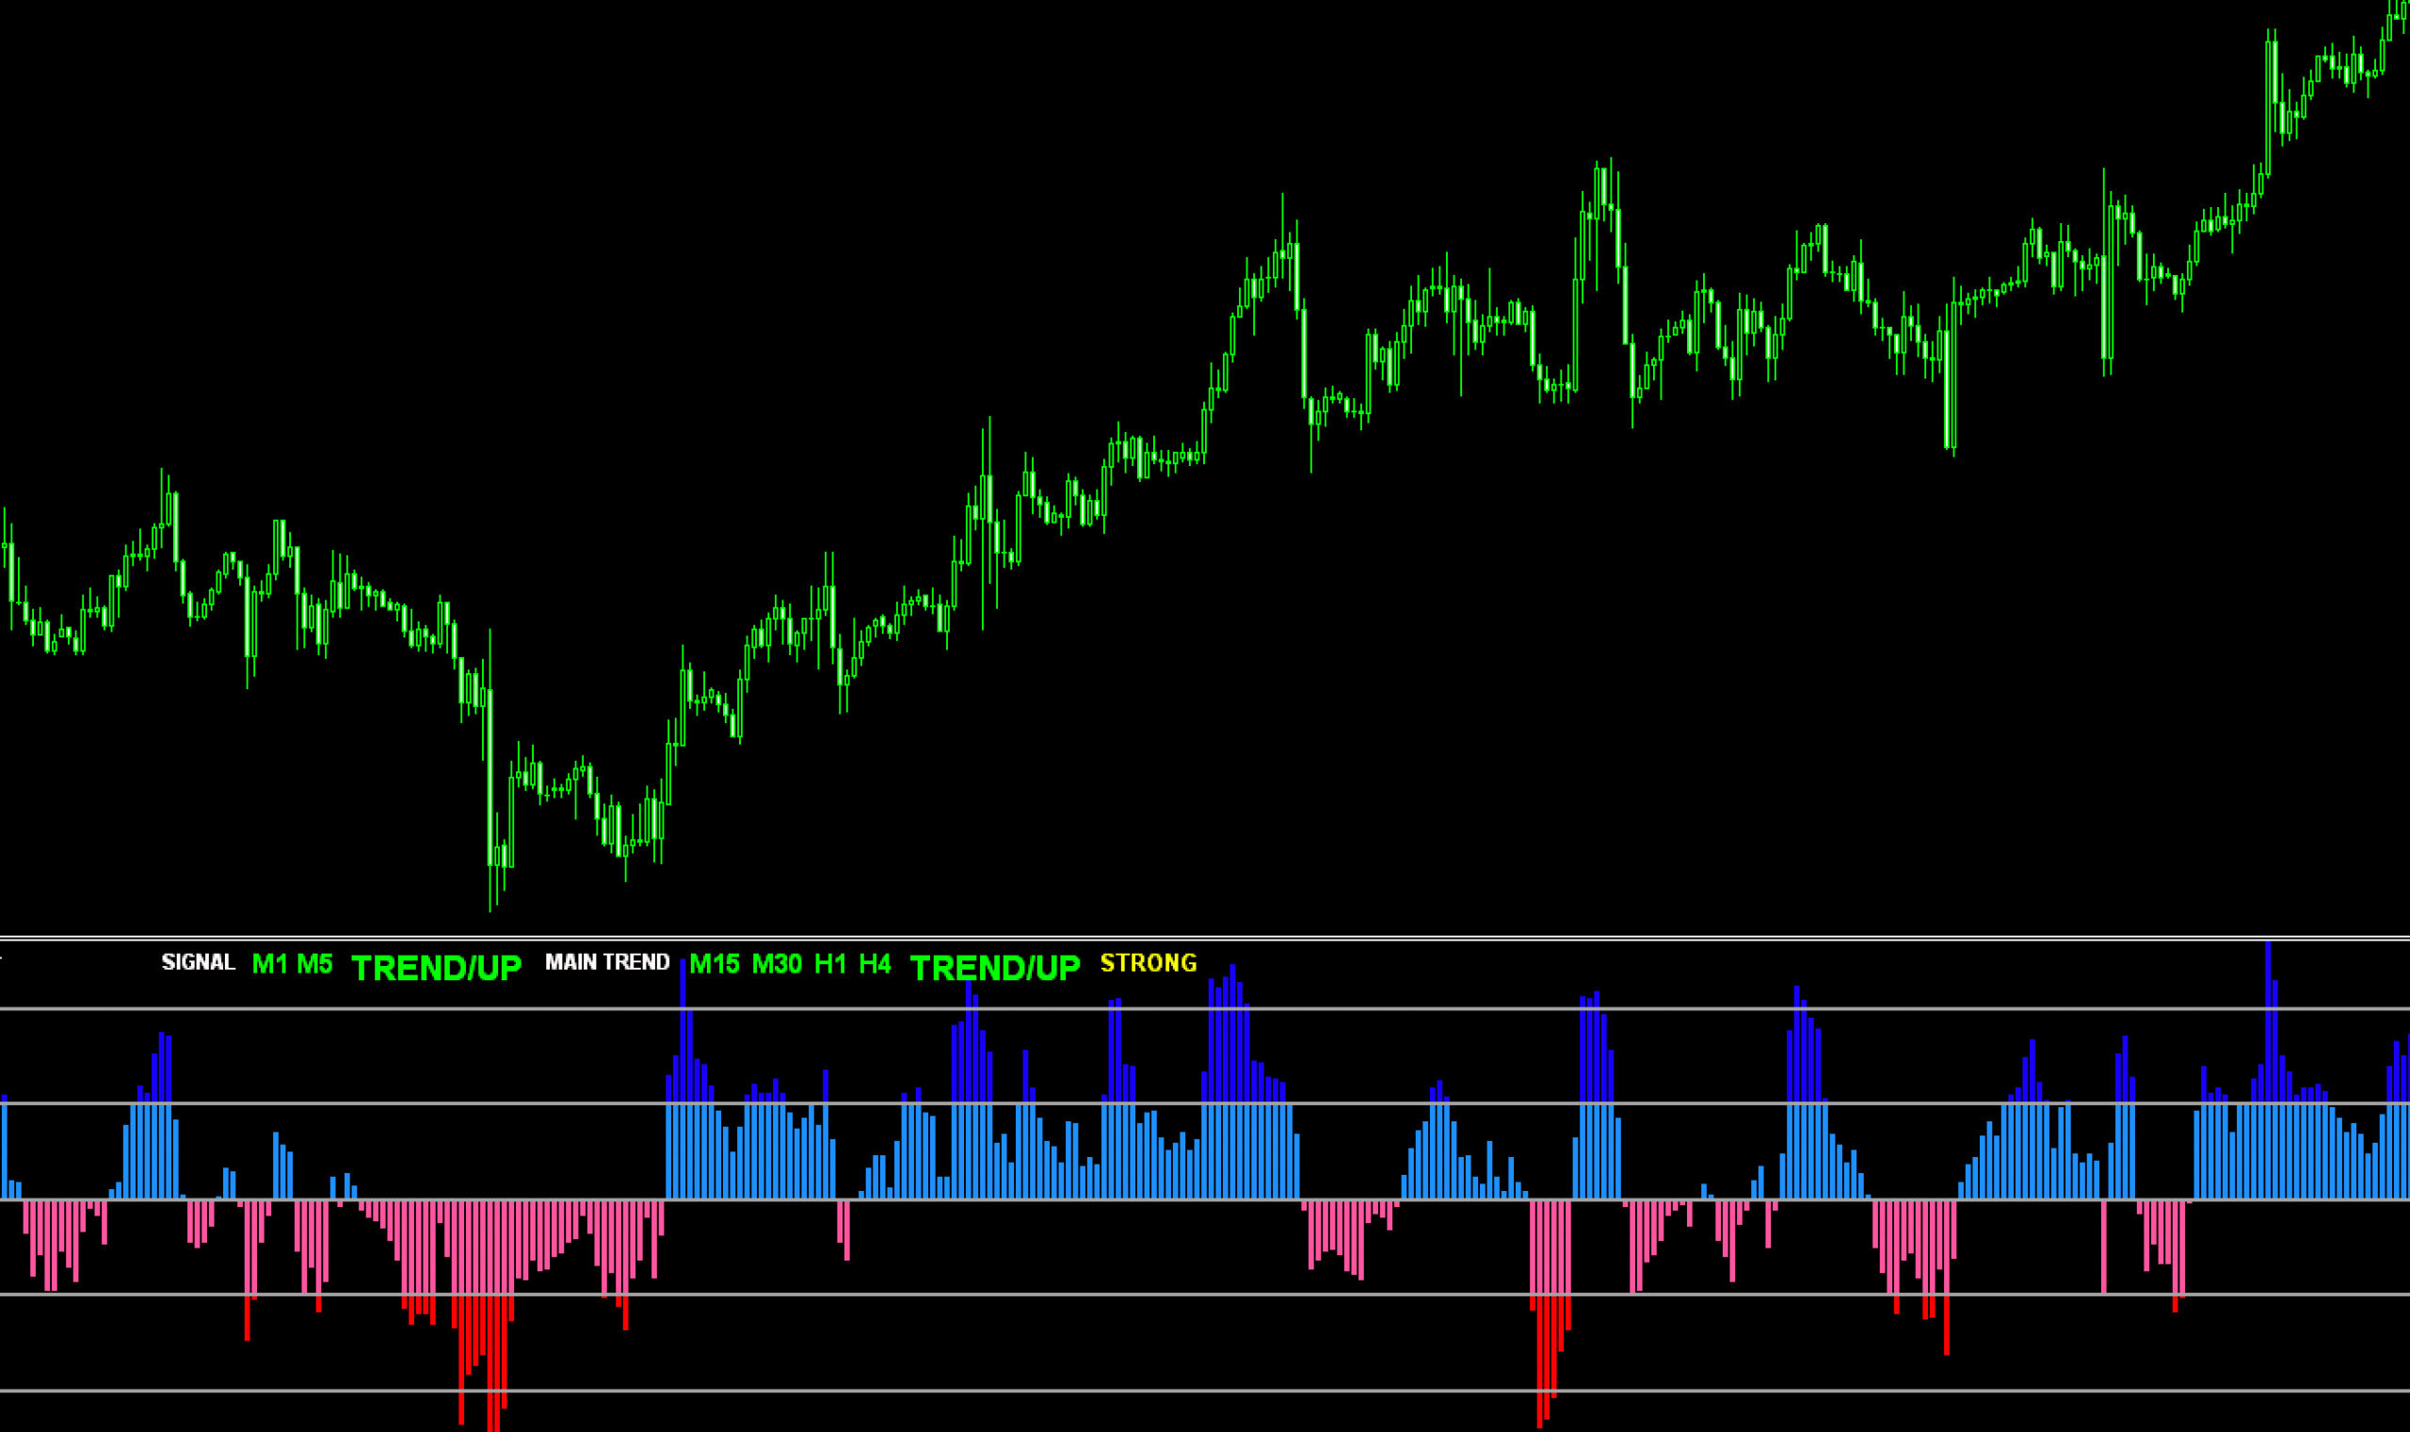
Task: Click TREND/UP text next to M5
Action: [436, 968]
